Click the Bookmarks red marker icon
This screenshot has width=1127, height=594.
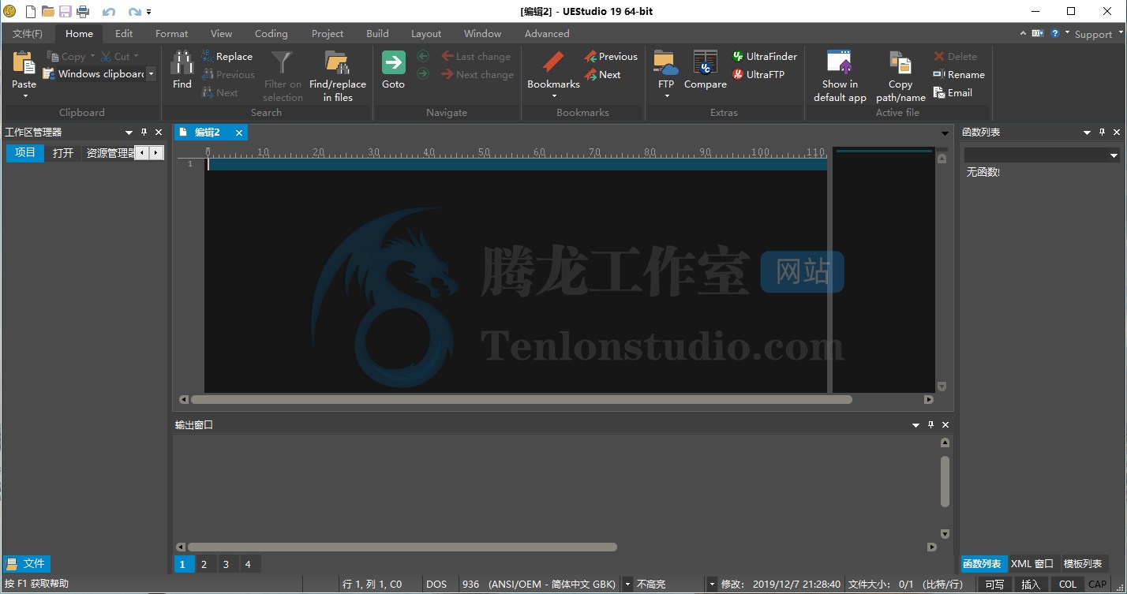click(553, 62)
